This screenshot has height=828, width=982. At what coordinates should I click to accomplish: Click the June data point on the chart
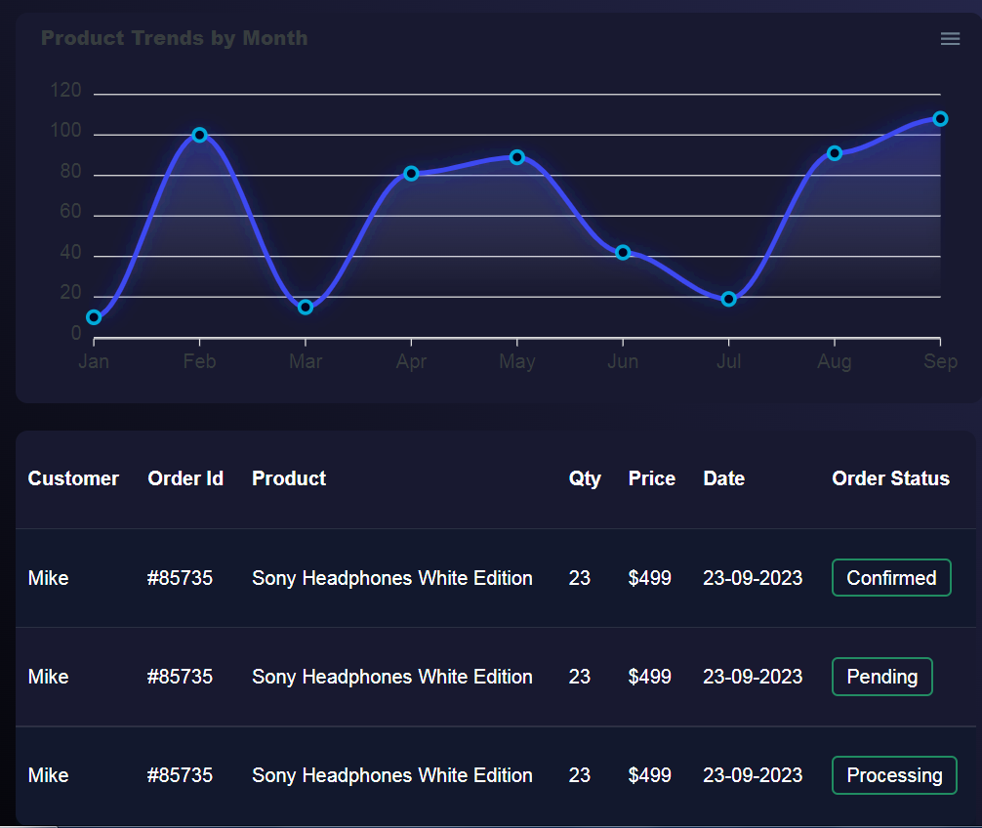point(623,252)
